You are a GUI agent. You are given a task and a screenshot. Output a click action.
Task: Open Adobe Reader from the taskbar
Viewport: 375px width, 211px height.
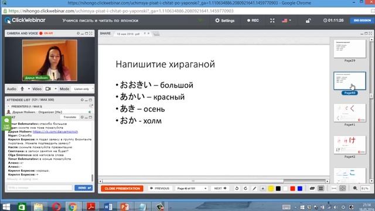click(90, 206)
